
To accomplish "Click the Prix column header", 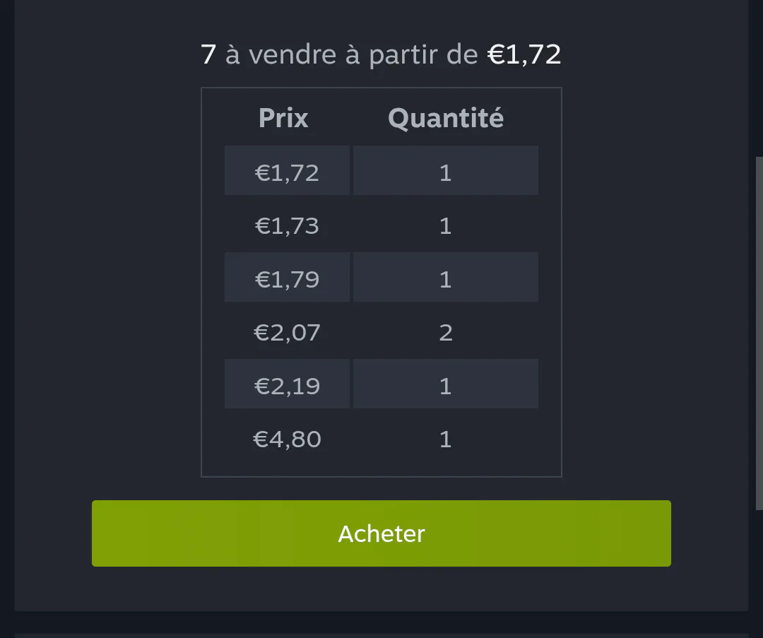I will (283, 118).
